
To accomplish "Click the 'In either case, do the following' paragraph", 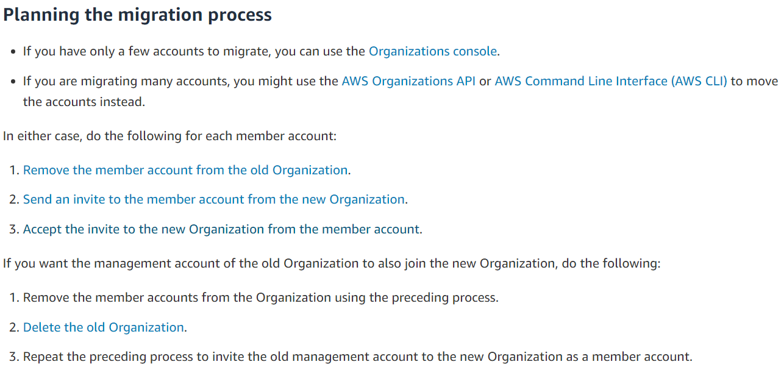I will pyautogui.click(x=169, y=135).
